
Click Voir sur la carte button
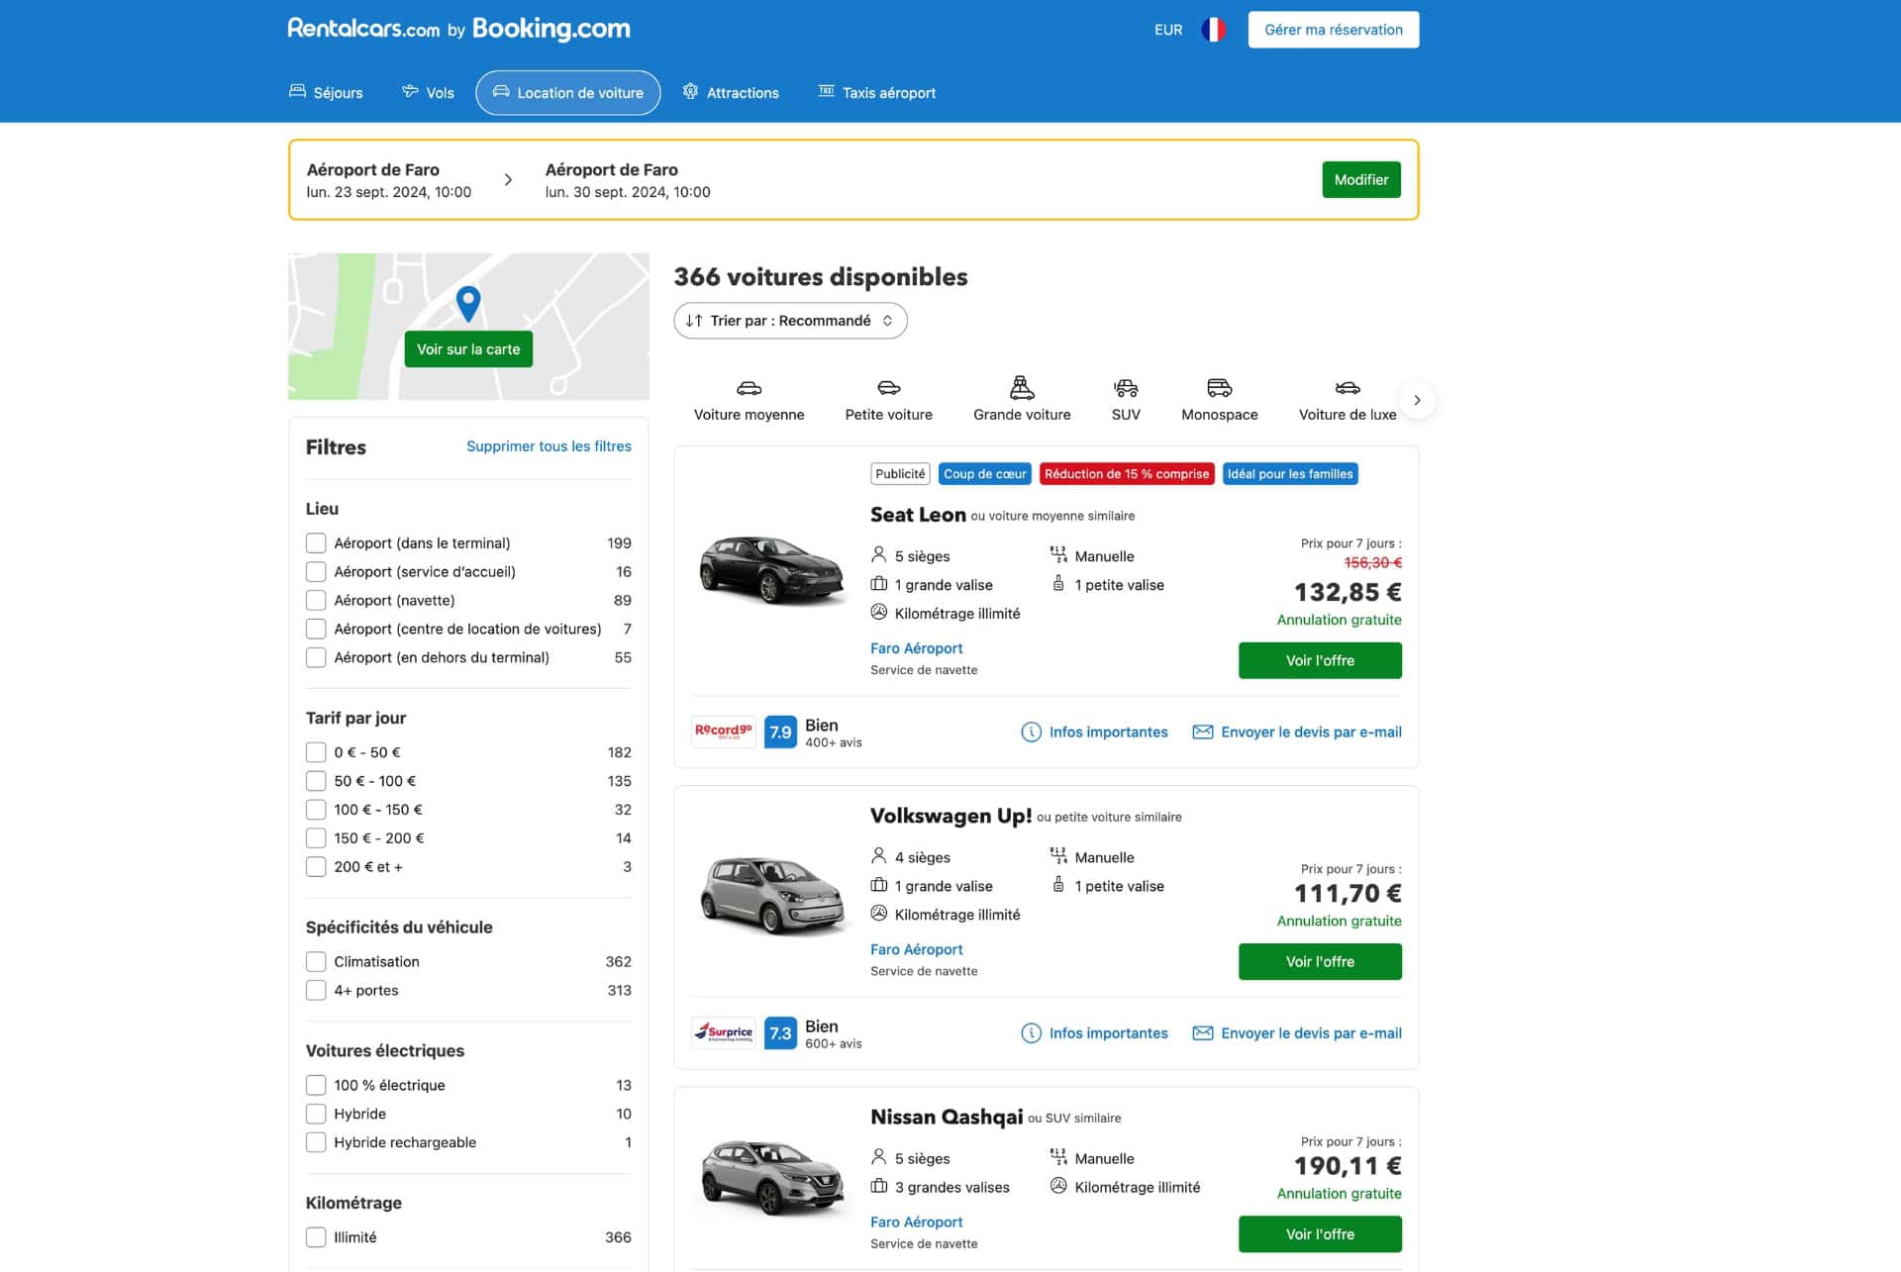(468, 349)
